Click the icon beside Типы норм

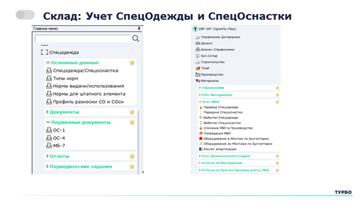(49, 78)
